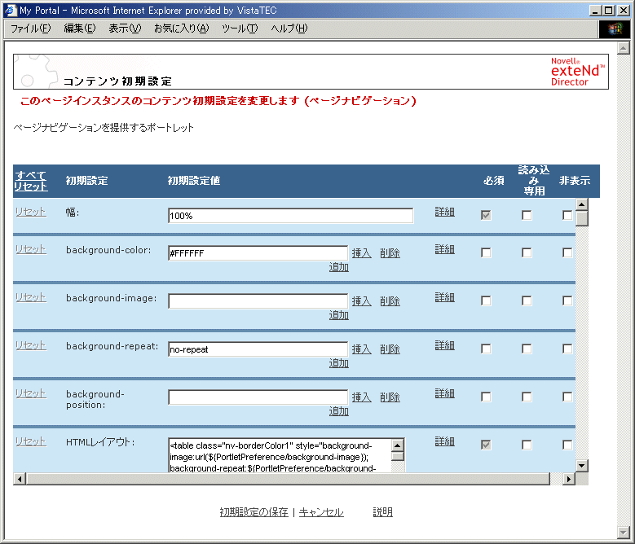Open the 表示(V) menu
This screenshot has height=544, width=635.
(x=125, y=29)
